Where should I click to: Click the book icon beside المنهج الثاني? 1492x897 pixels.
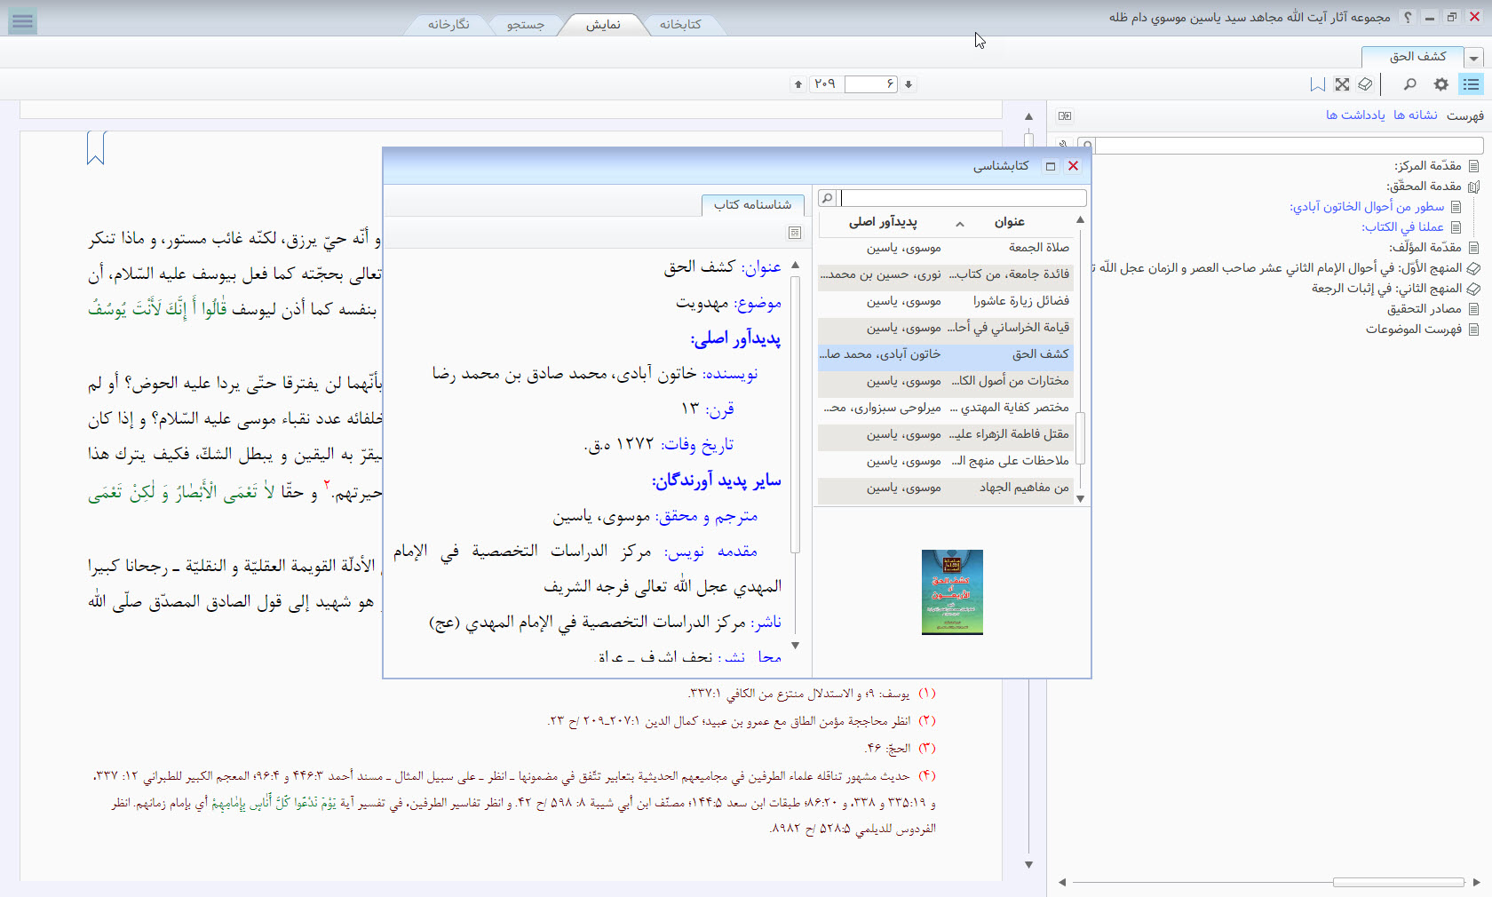[1473, 289]
